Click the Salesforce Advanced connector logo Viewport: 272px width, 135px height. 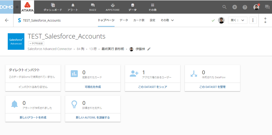tap(16, 41)
